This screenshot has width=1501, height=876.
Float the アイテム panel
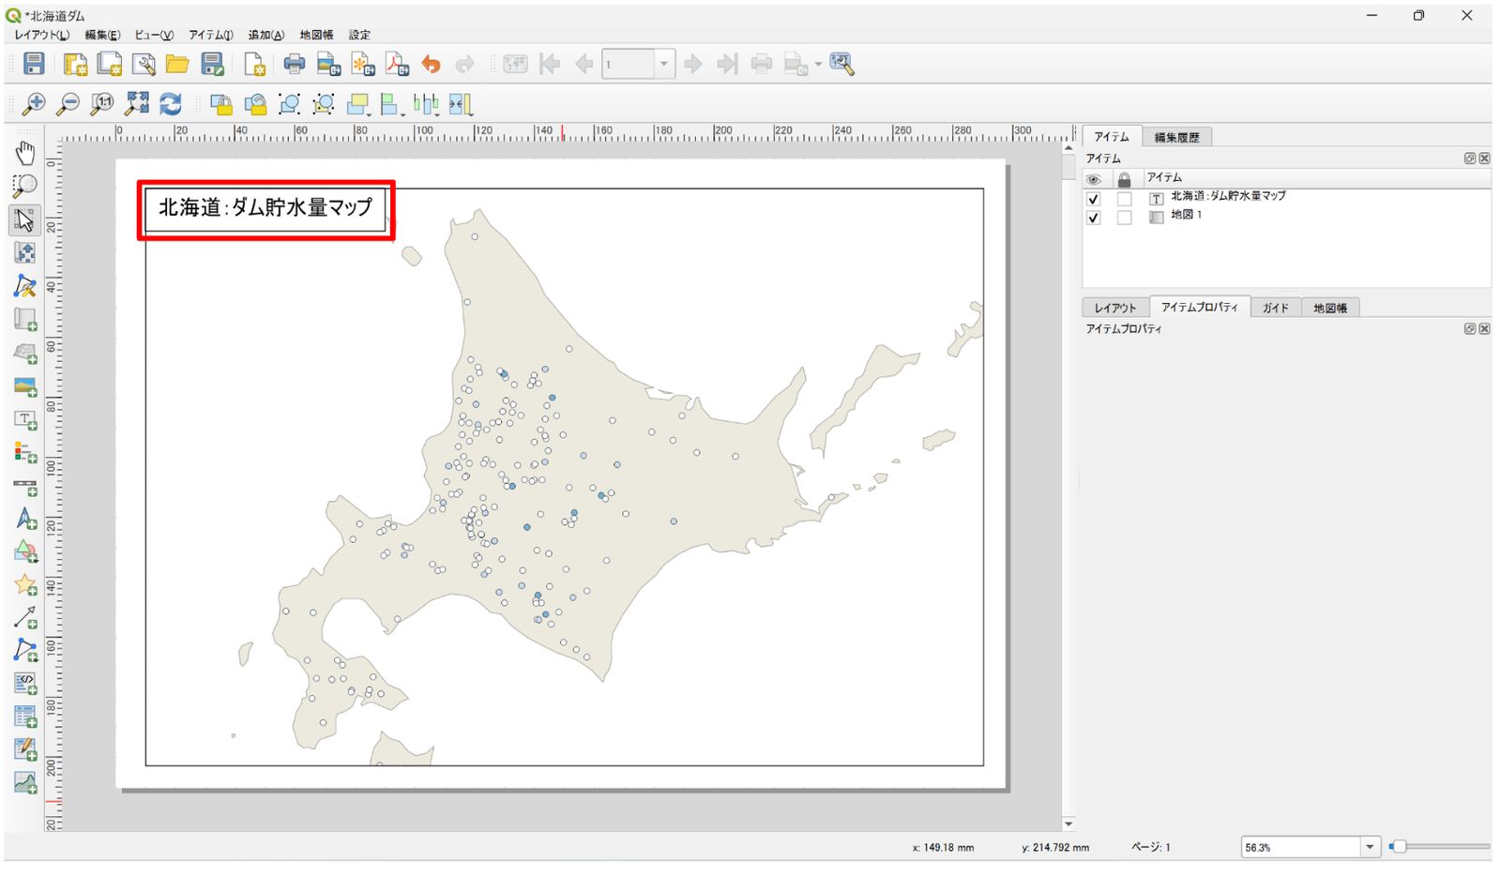point(1470,159)
